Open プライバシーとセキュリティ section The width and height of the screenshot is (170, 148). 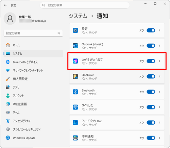(33, 129)
